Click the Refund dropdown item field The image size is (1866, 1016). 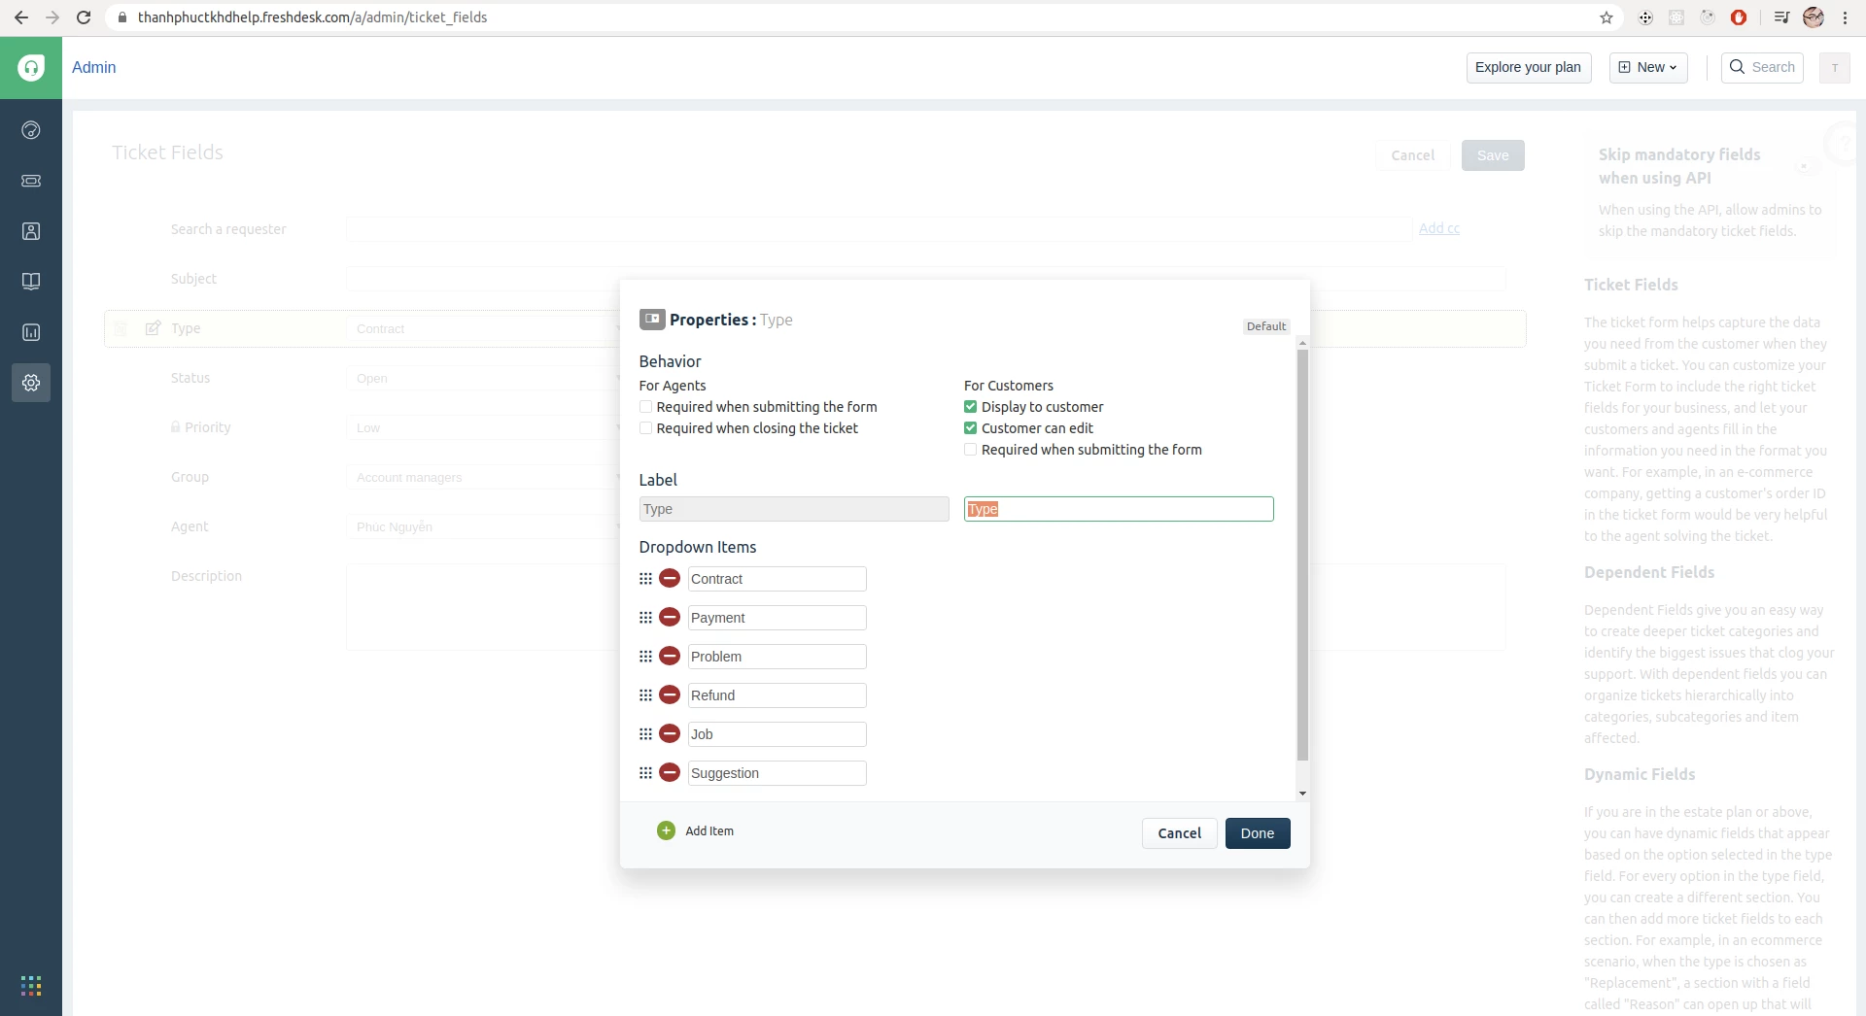click(x=777, y=695)
